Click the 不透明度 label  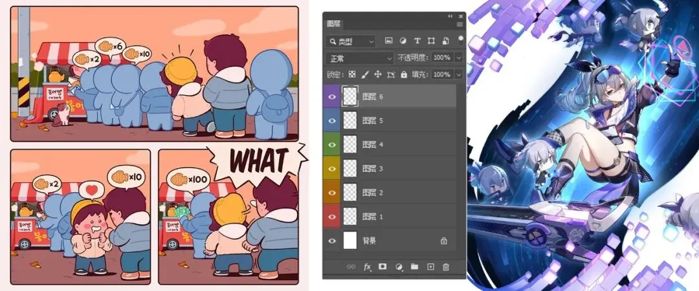tap(412, 58)
